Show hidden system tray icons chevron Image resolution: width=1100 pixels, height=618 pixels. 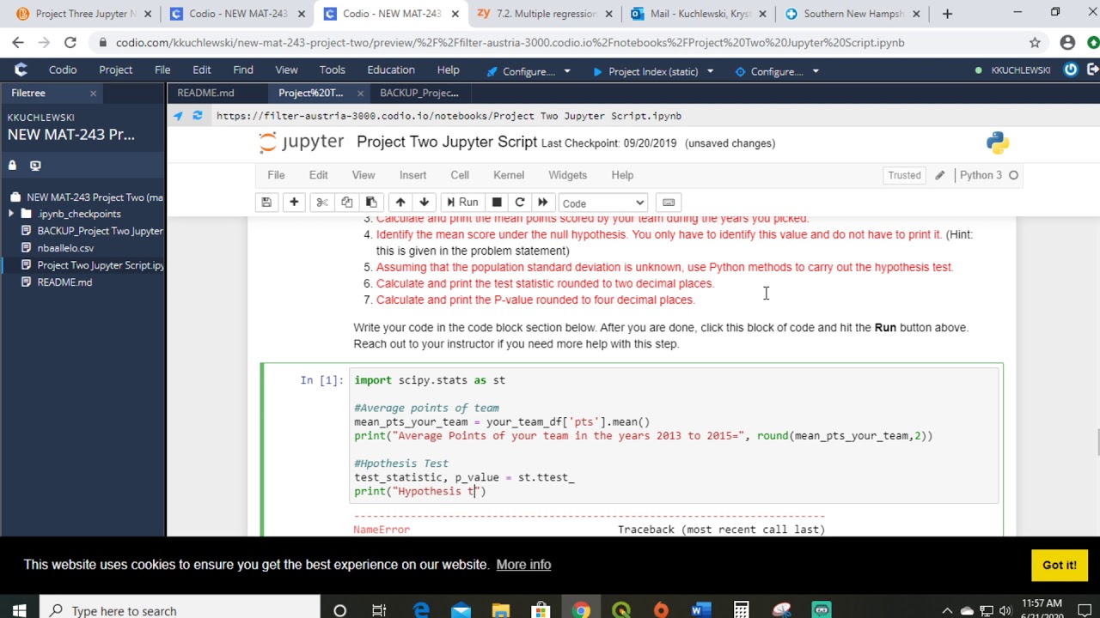(947, 610)
